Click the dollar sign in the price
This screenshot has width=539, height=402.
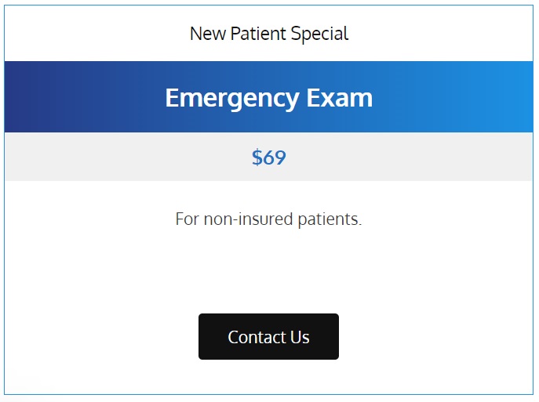pos(257,158)
